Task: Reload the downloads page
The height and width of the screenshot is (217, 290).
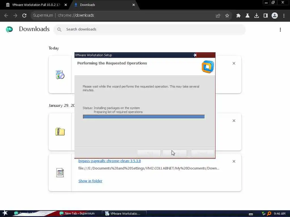Action: [24, 16]
